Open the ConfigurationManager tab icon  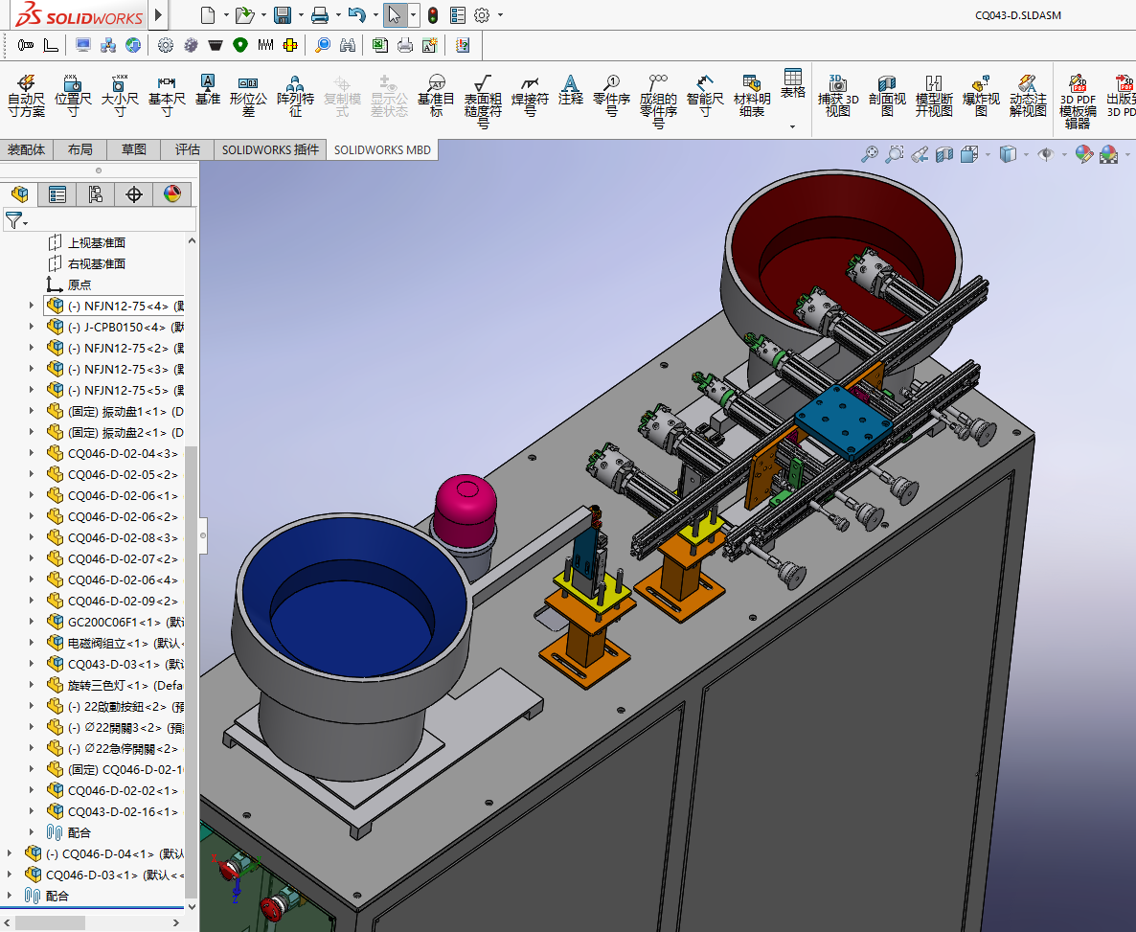[x=96, y=194]
